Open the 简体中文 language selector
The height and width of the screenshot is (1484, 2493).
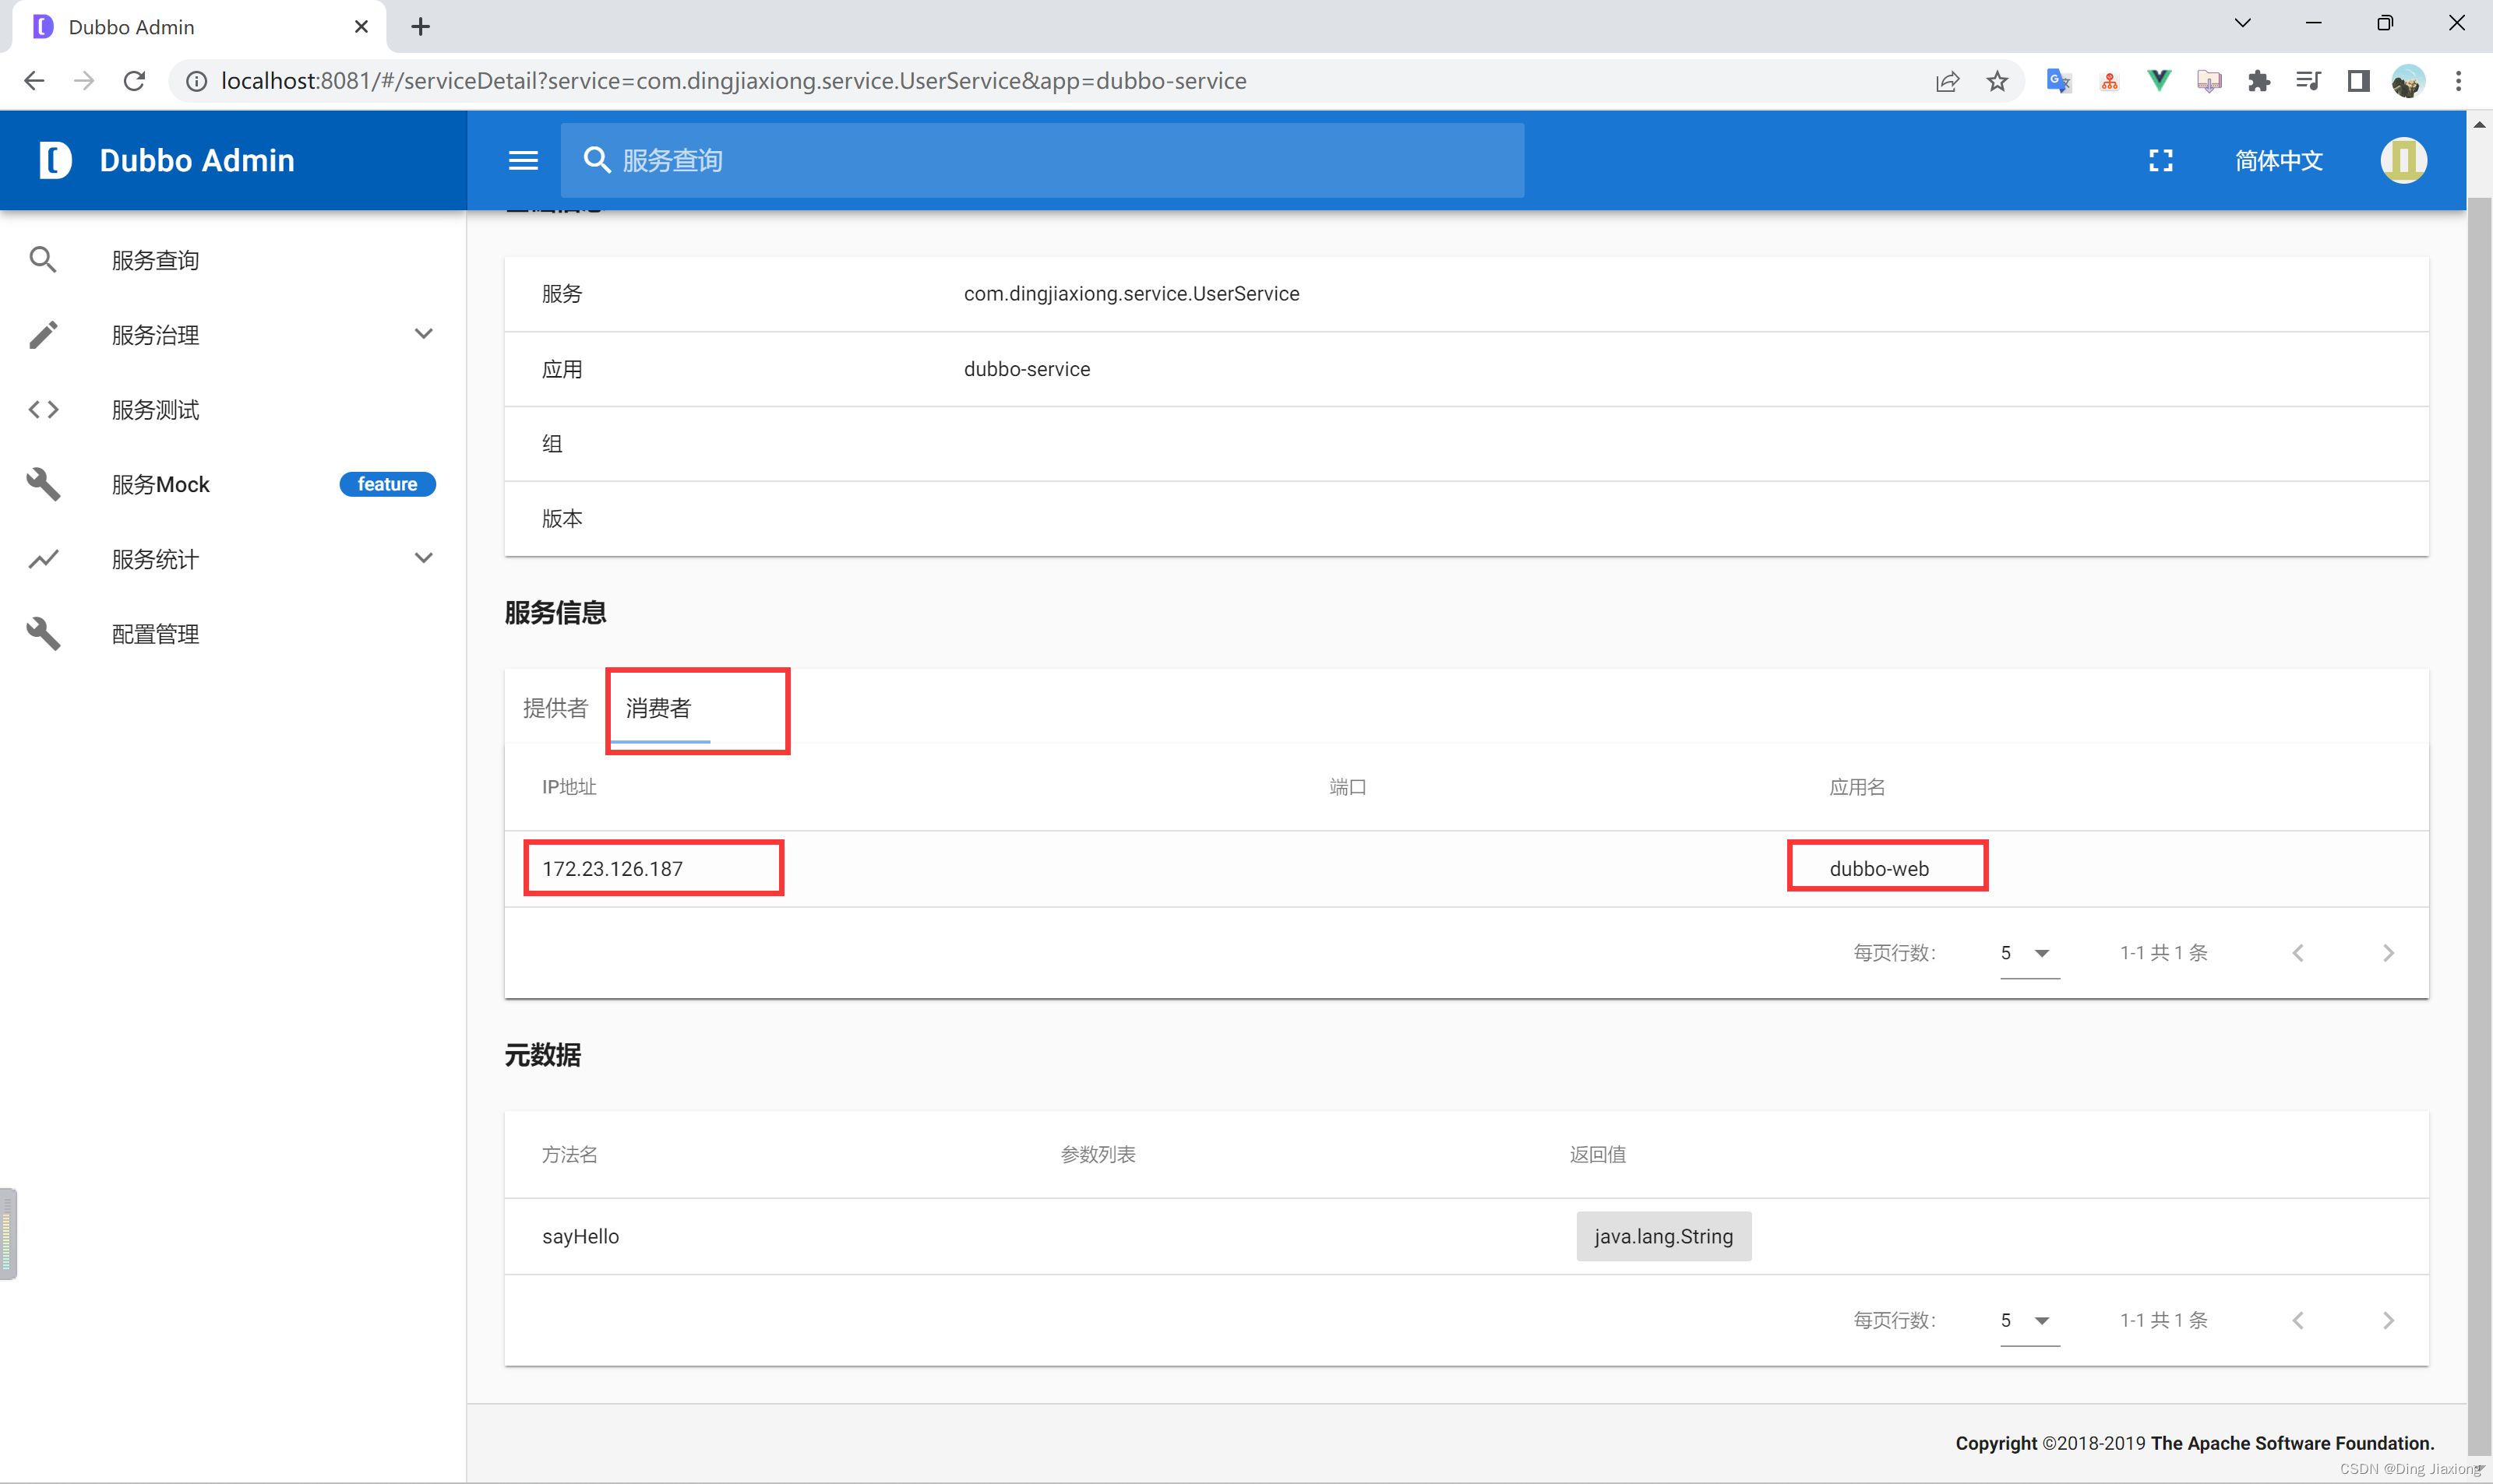coord(2279,160)
